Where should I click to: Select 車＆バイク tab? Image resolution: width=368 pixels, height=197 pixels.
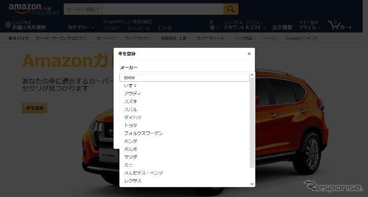(x=19, y=38)
